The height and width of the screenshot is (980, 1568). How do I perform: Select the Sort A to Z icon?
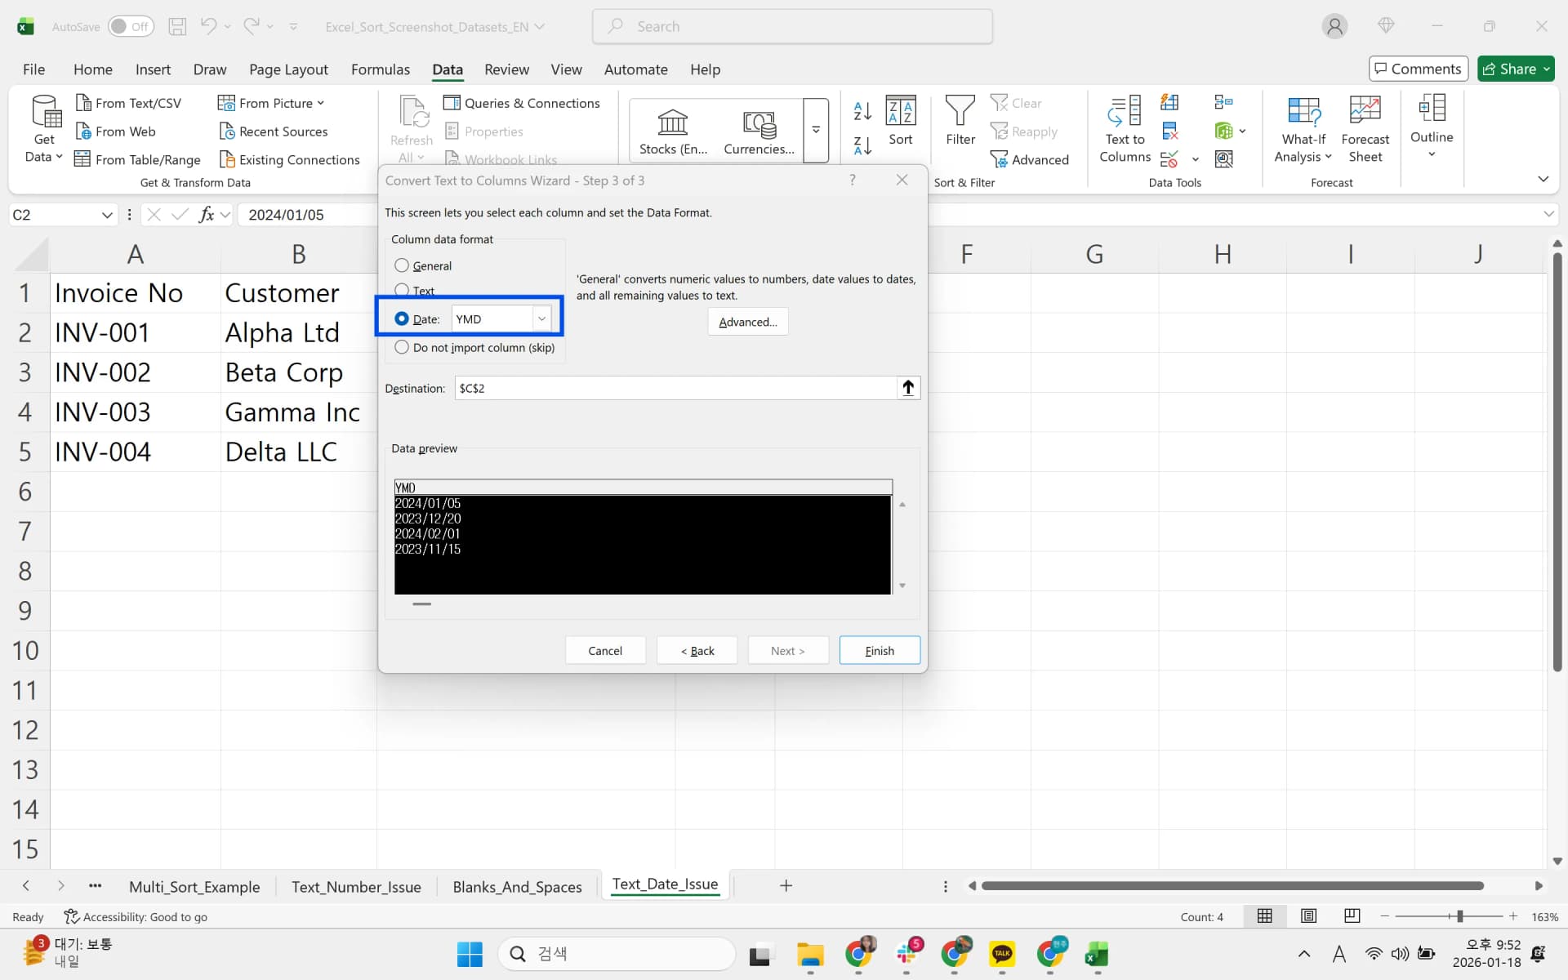[x=861, y=112]
